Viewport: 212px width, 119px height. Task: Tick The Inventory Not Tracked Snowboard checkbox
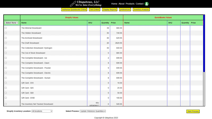pyautogui.click(x=6, y=104)
